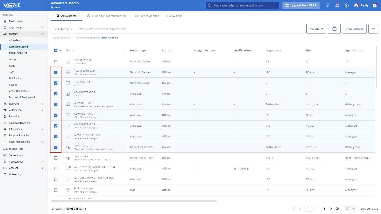Click the pin icon in header
The height and width of the screenshot is (214, 381).
pos(328,5)
